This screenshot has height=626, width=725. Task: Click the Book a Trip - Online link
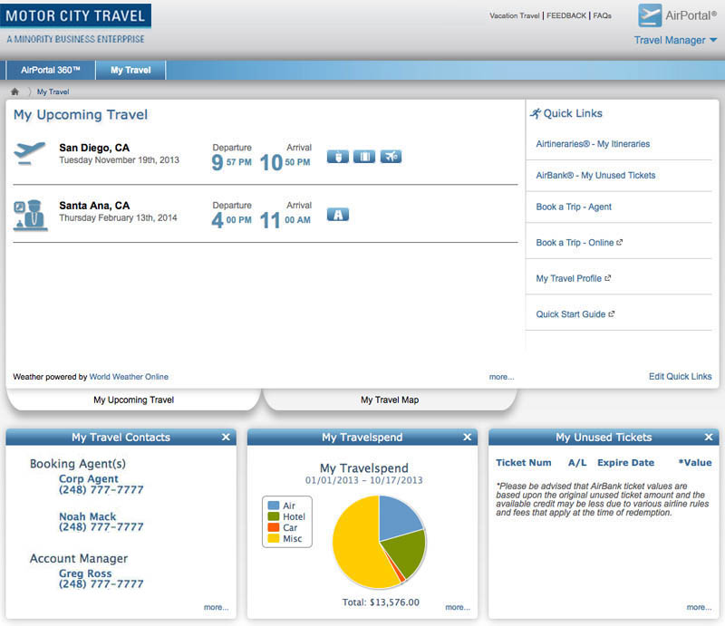[575, 243]
